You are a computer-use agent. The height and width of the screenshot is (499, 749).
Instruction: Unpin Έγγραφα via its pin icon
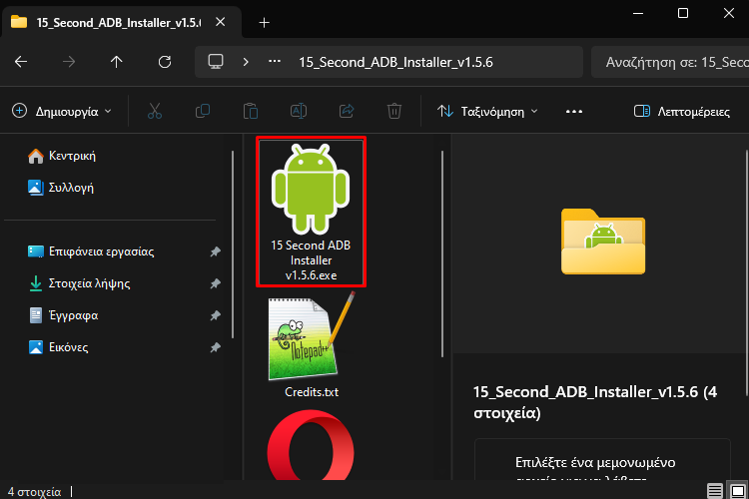click(216, 315)
